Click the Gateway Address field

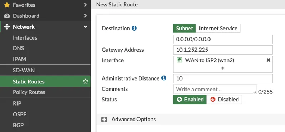pyautogui.click(x=223, y=50)
